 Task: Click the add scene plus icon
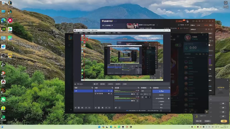click(x=76, y=108)
